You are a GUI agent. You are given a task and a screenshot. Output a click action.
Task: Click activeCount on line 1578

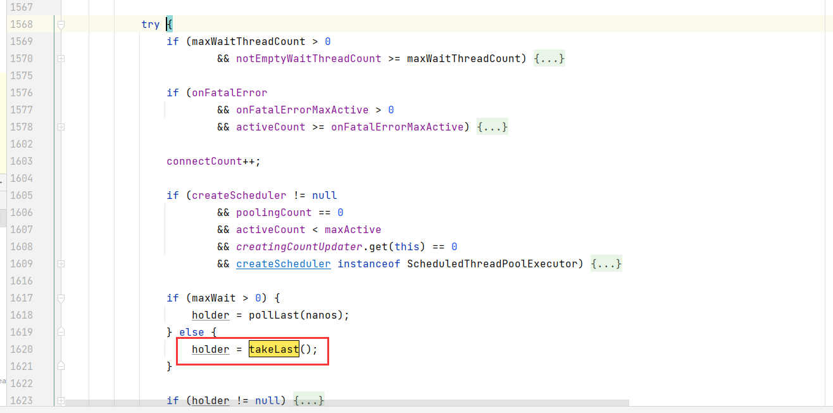coord(270,127)
